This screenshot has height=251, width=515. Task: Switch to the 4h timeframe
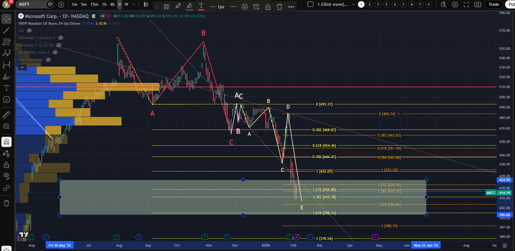coord(112,4)
